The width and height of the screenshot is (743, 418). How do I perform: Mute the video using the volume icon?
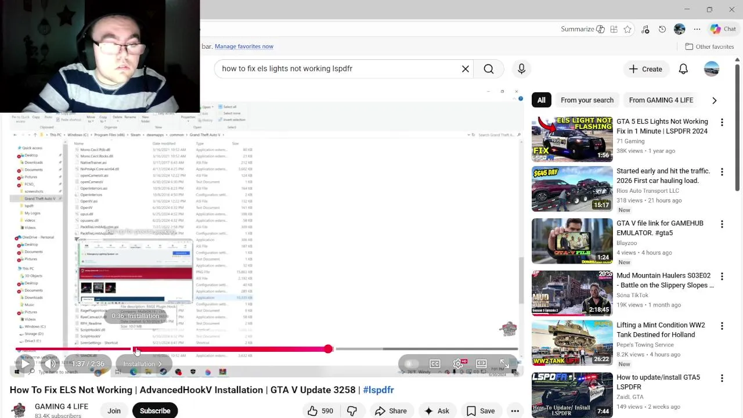coord(51,364)
